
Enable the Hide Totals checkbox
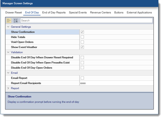82,37
